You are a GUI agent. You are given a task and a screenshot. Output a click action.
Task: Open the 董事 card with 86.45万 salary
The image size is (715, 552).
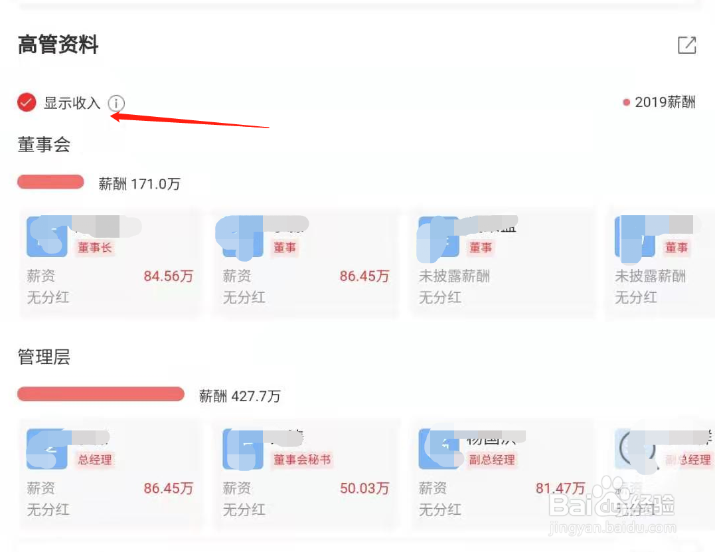(305, 263)
